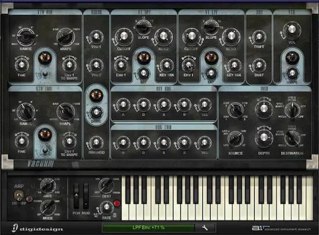Click the low-pass filter SAT knob

pos(211,74)
